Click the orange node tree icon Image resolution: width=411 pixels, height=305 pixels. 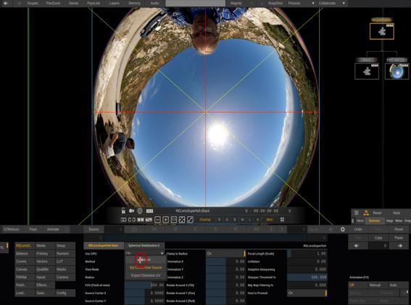[x=366, y=212]
